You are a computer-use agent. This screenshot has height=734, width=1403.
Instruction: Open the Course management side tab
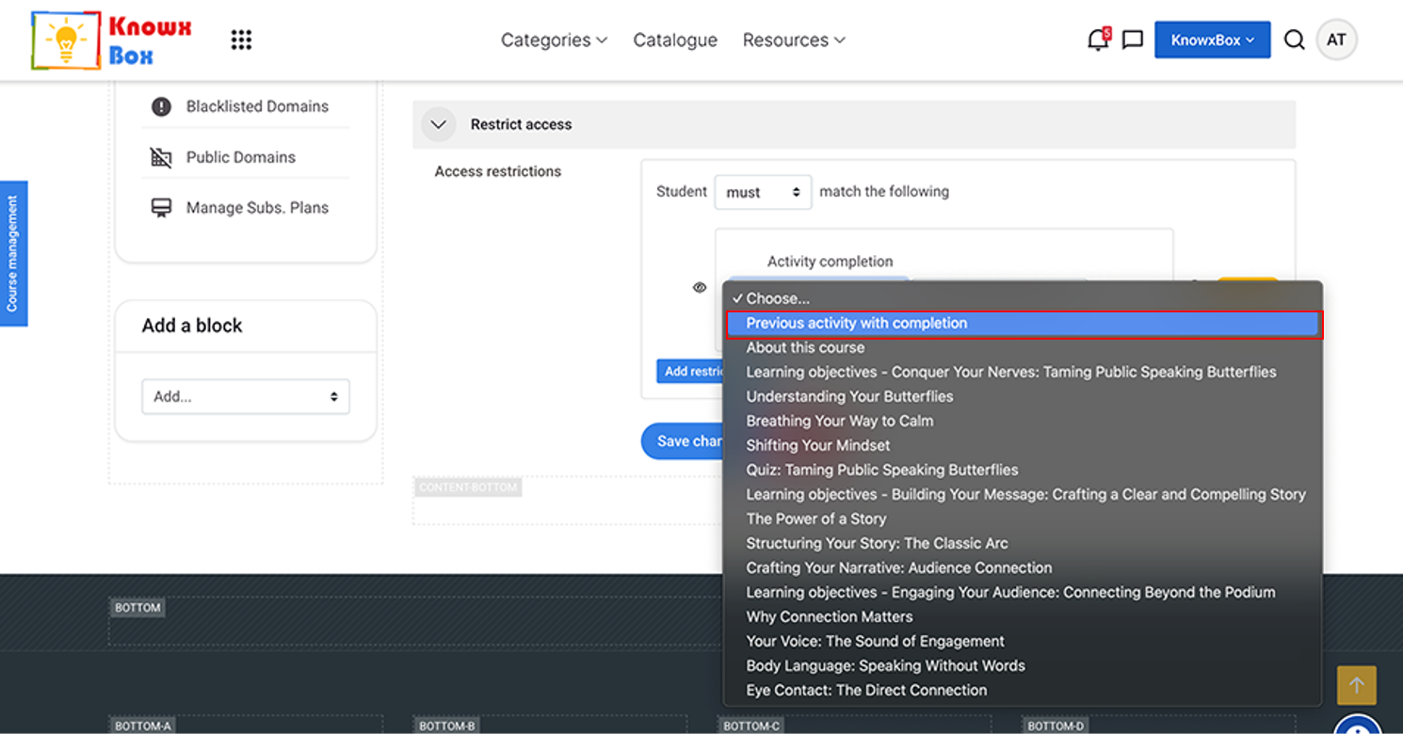13,253
